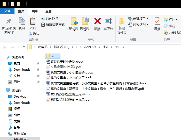Open 视频 in navigation pane
181x140 pixels.
pos(14,109)
